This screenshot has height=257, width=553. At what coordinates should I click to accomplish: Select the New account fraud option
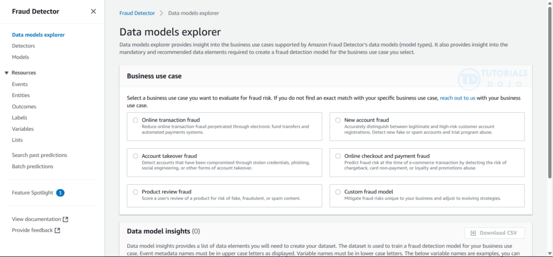[x=338, y=120]
